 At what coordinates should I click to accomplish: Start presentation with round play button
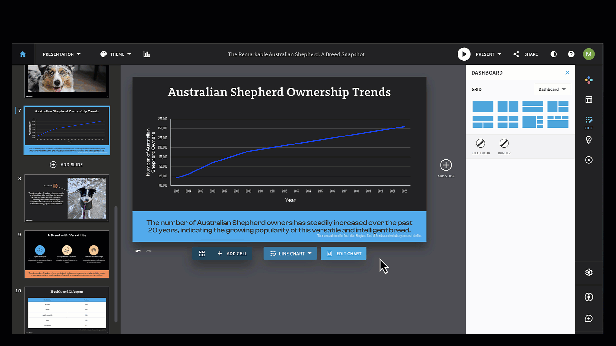point(464,54)
